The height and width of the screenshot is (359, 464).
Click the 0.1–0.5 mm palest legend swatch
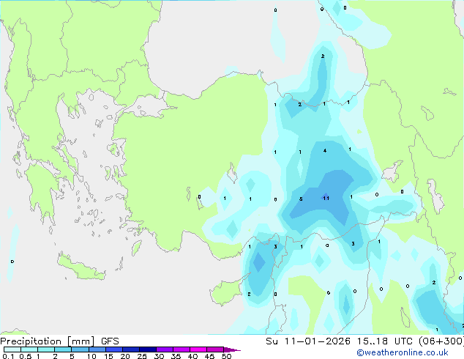(12, 349)
